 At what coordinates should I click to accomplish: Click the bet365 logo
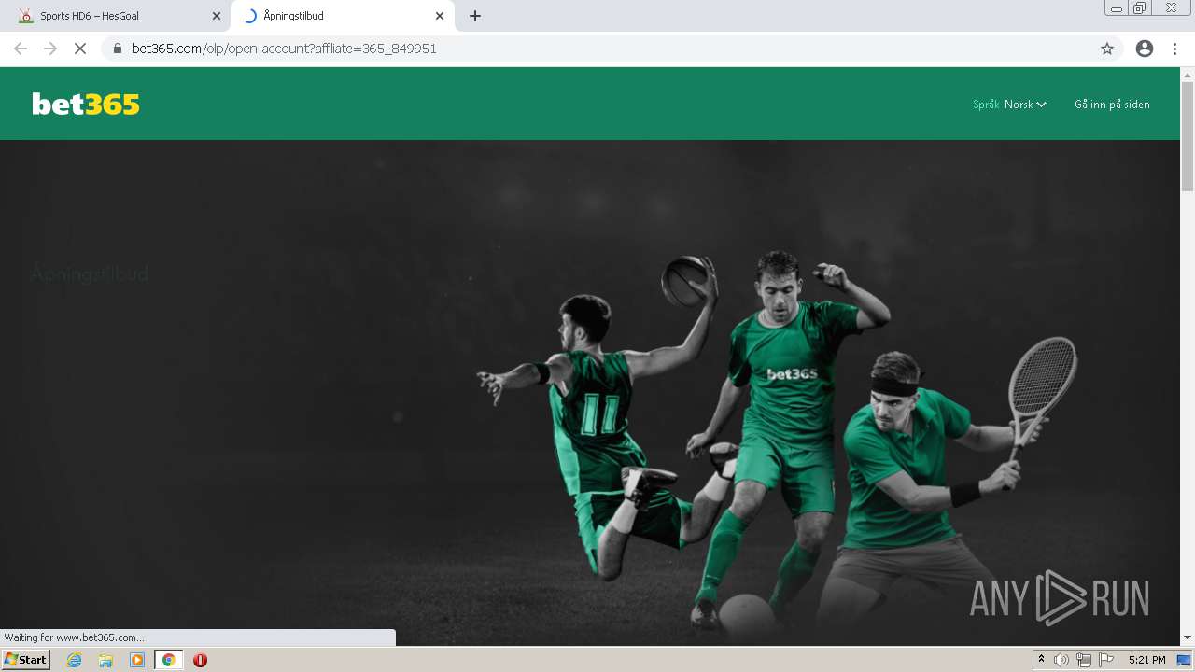point(86,104)
